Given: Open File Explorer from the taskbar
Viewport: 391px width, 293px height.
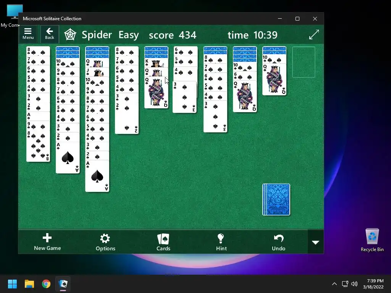Looking at the screenshot, I should tap(29, 284).
